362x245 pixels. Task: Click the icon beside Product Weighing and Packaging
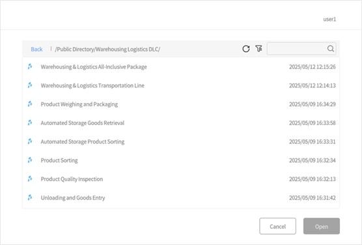[30, 104]
